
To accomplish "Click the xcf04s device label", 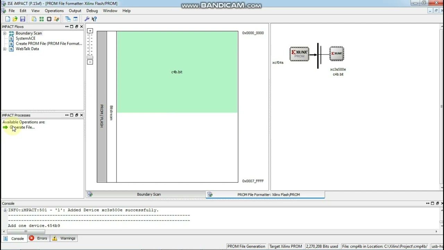I will point(278,63).
